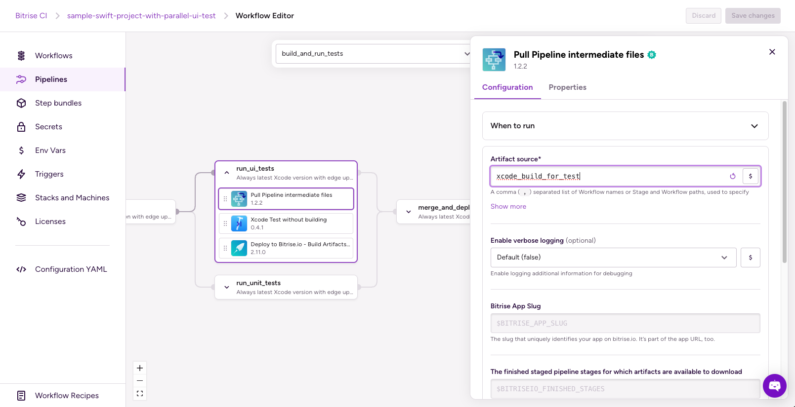Insert variable for verbose logging
This screenshot has height=407, width=795.
751,258
